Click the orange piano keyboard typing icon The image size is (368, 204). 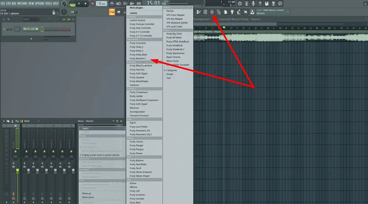[x=112, y=12]
